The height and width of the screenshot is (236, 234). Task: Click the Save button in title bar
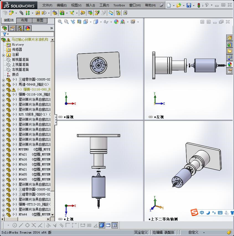pyautogui.click(x=189, y=5)
